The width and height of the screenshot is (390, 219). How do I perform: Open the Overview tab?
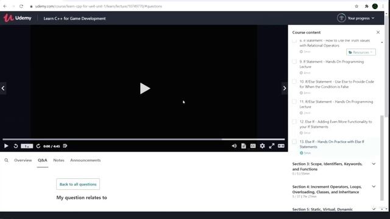click(x=23, y=161)
